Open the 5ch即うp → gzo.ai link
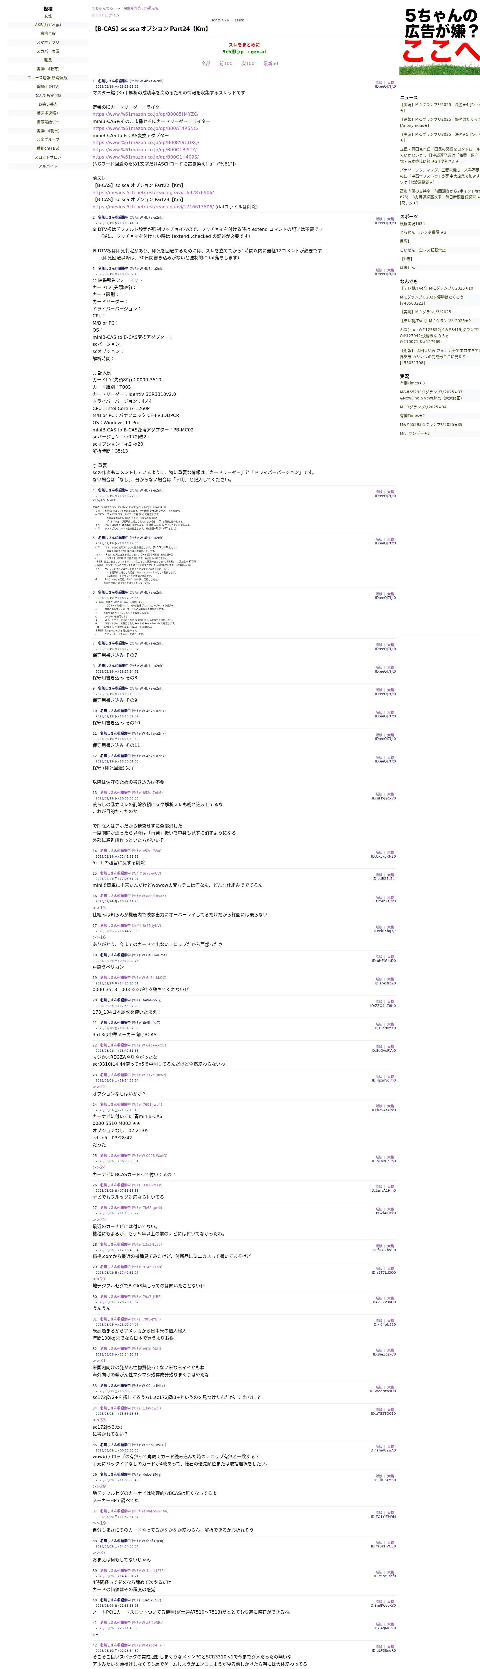Screen dimensions: 480x1669 coord(244,52)
